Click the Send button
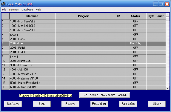The image size is (171, 112). point(42,104)
